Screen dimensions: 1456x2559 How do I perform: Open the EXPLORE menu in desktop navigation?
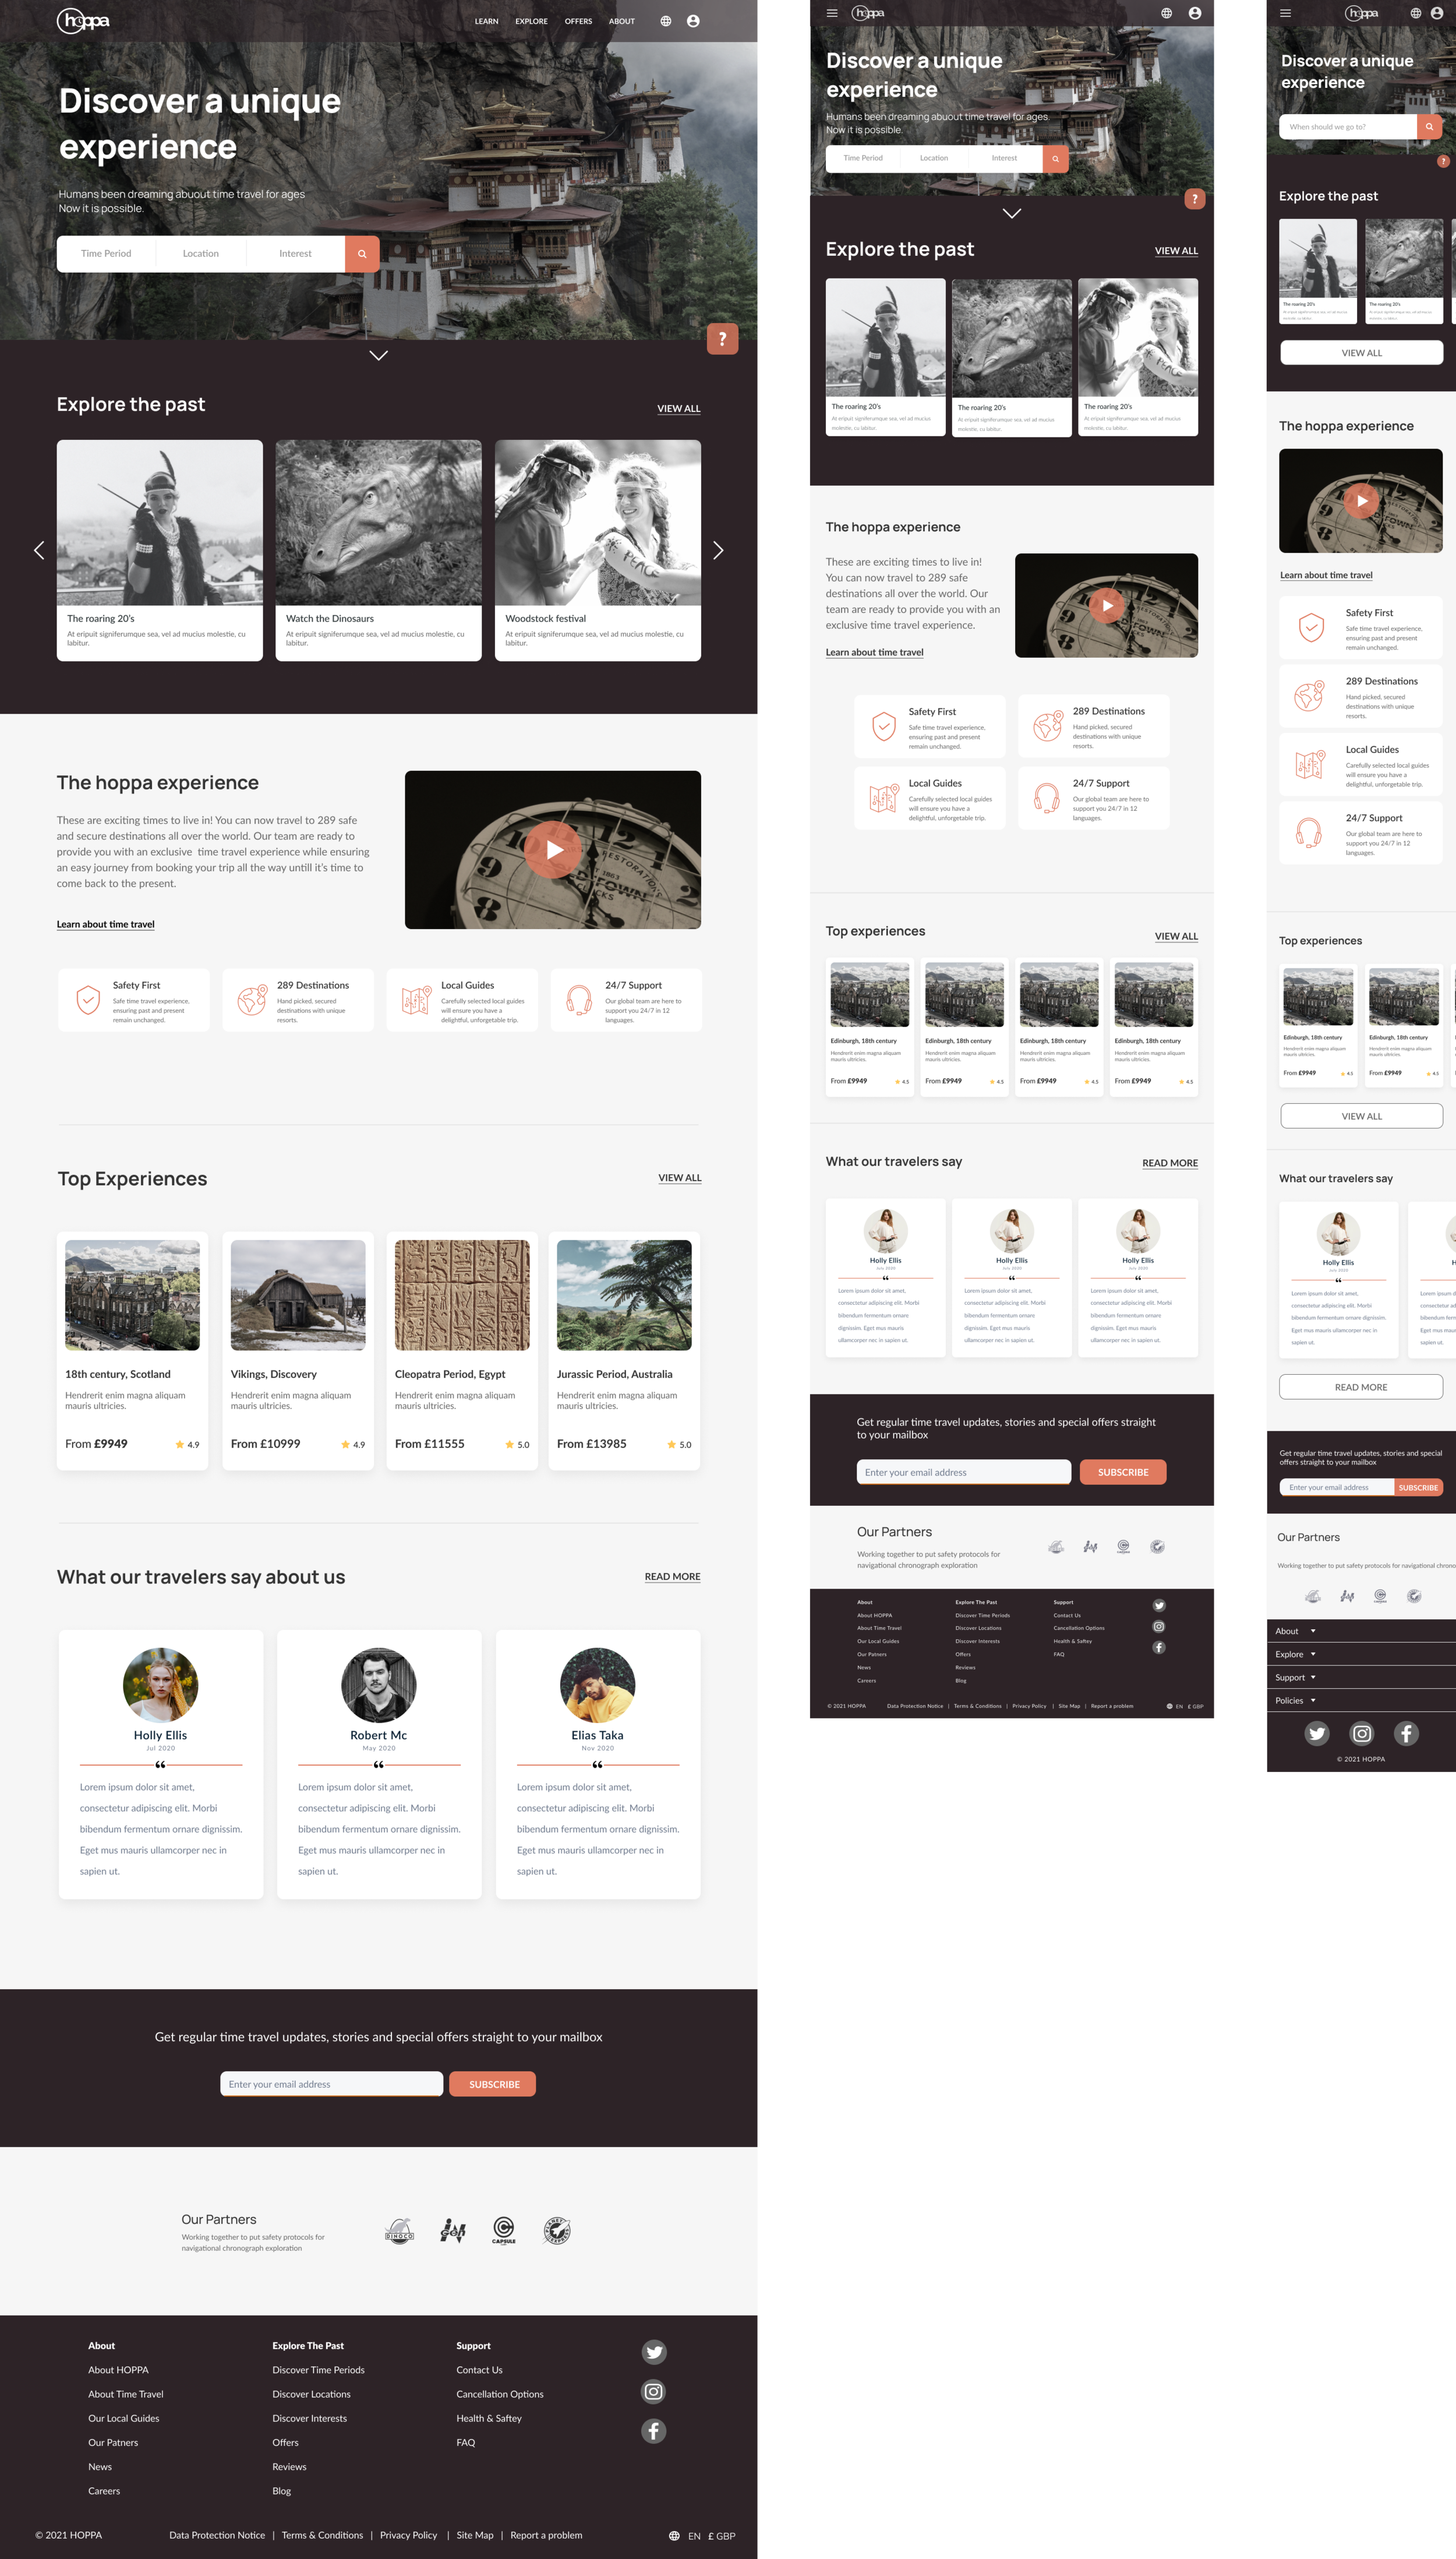point(531,21)
